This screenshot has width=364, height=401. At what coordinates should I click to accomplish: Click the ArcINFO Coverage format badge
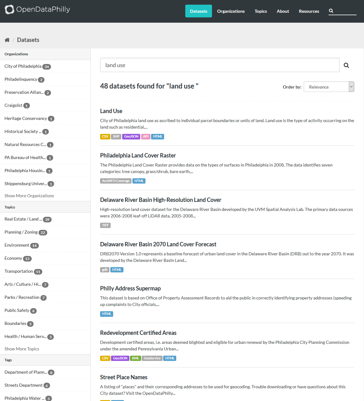pos(116,181)
